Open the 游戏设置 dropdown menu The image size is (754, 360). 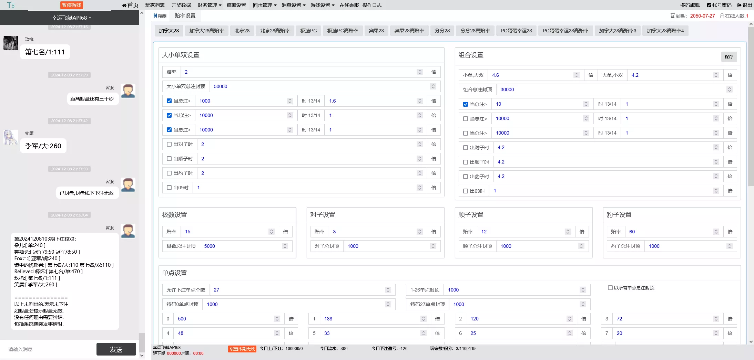(x=322, y=5)
